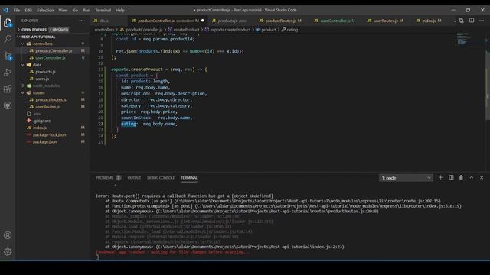490x275 pixels.
Task: Split the editor to the right
Action: point(472,21)
